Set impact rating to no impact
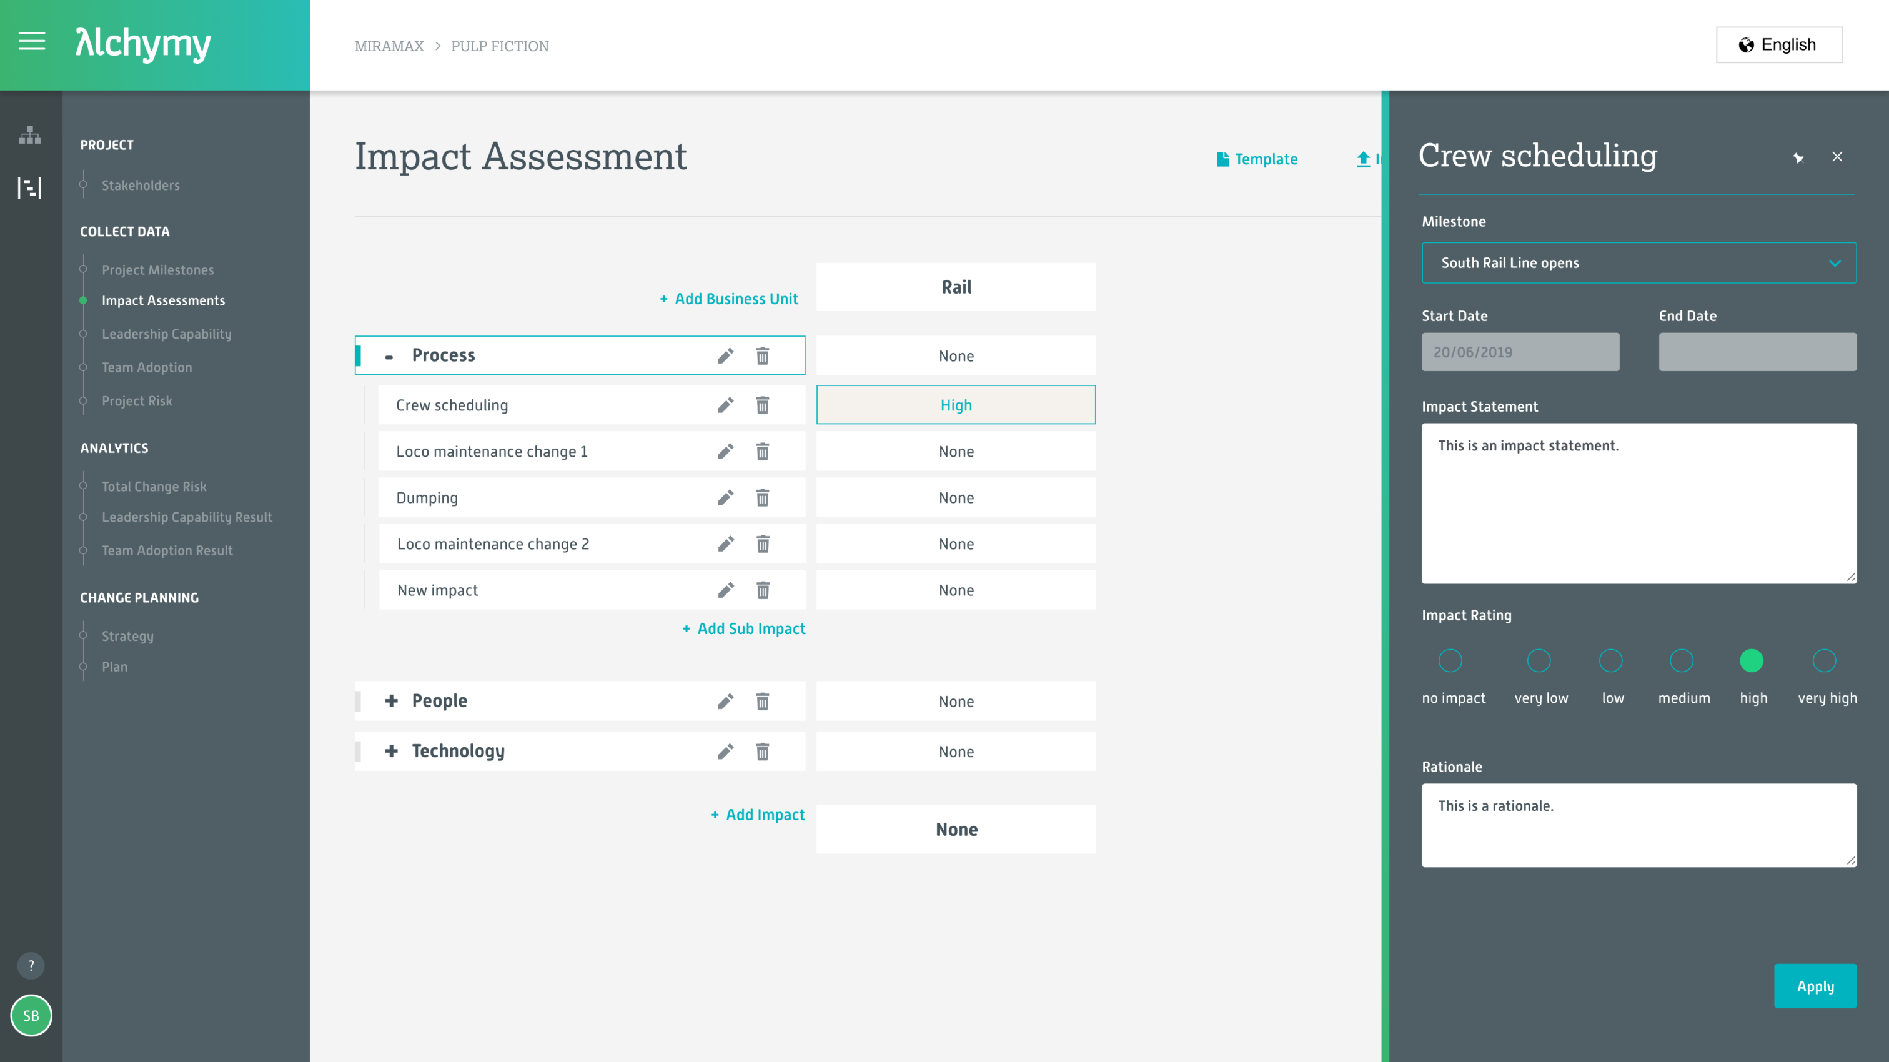Viewport: 1889px width, 1062px height. click(x=1450, y=661)
